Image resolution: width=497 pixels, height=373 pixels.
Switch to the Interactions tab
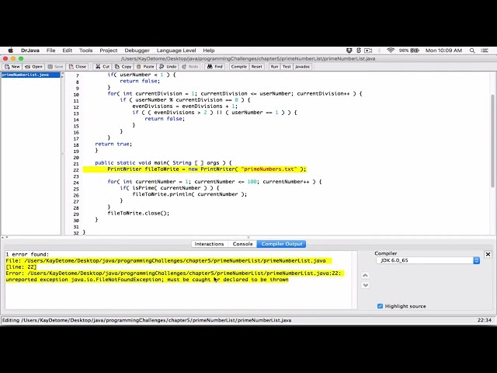tap(209, 244)
